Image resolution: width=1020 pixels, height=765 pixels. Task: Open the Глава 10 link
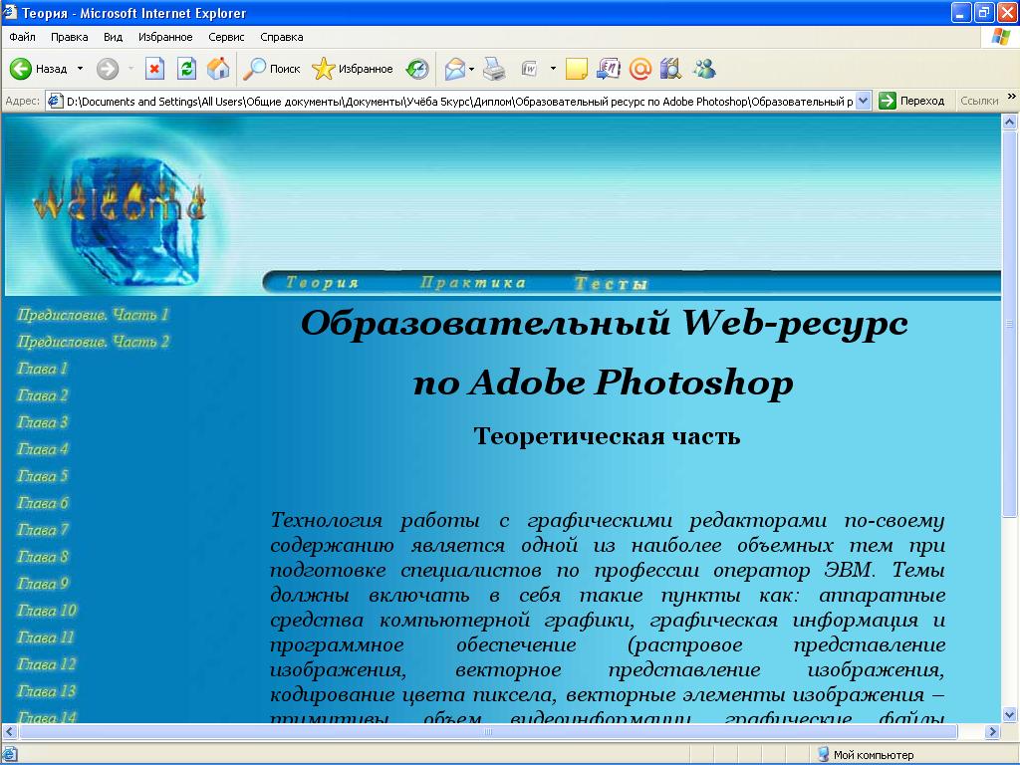coord(47,611)
